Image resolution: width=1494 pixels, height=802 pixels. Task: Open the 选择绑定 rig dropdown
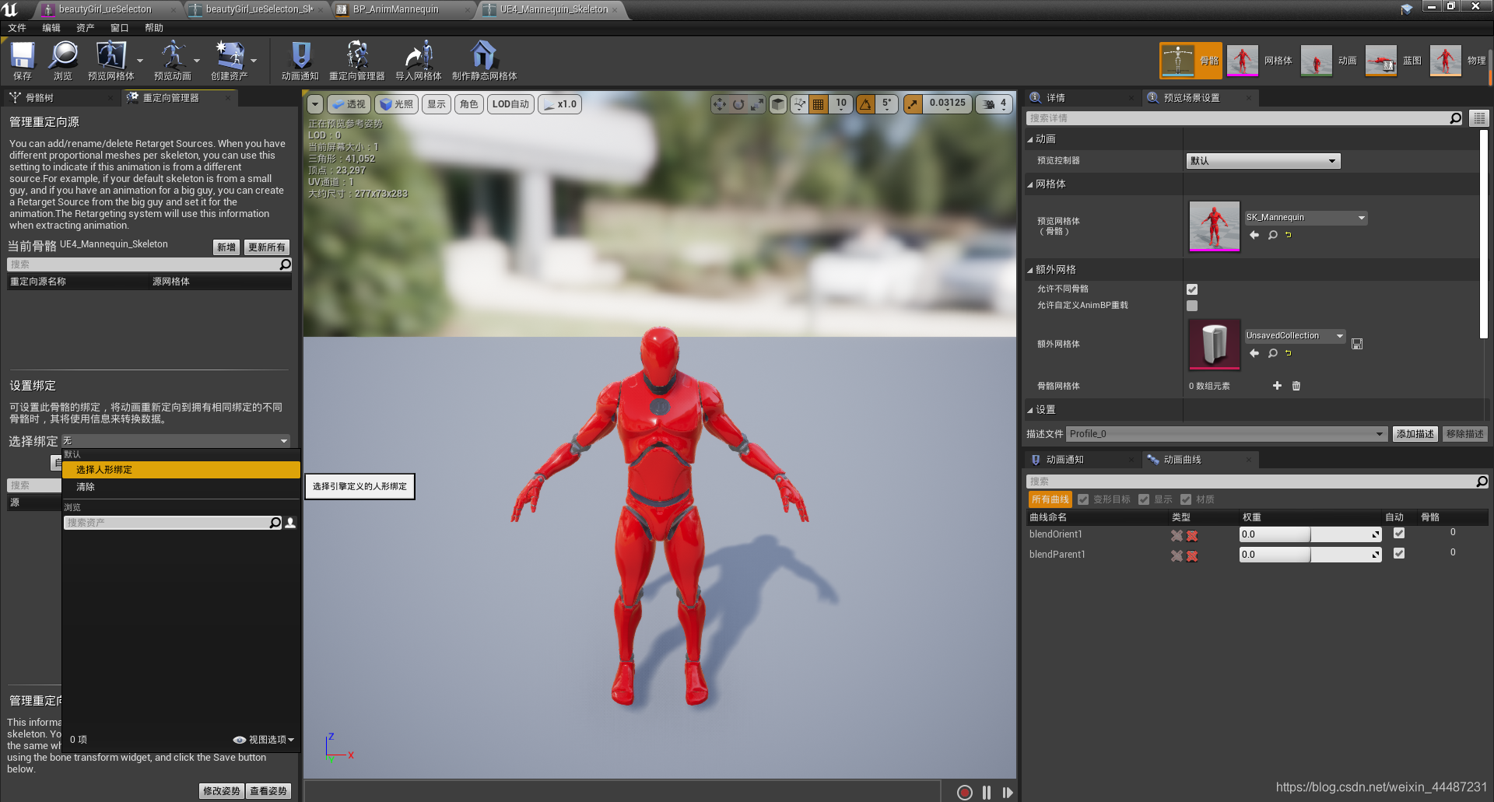[175, 441]
